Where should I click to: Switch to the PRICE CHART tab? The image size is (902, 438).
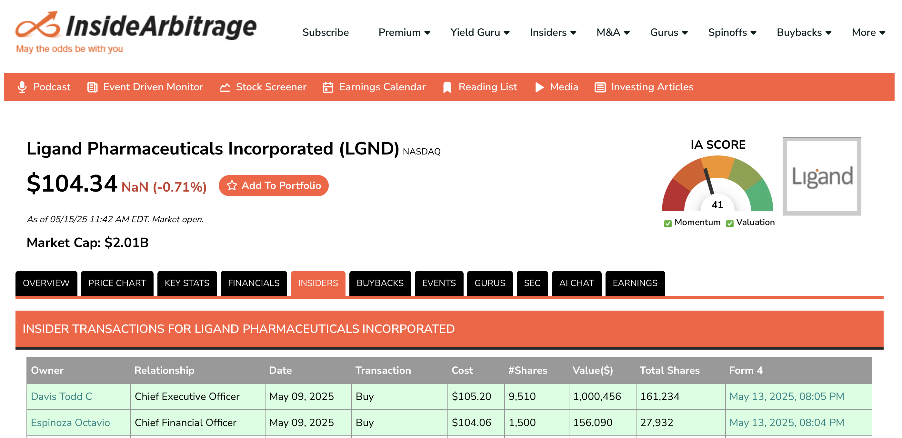[x=117, y=283]
